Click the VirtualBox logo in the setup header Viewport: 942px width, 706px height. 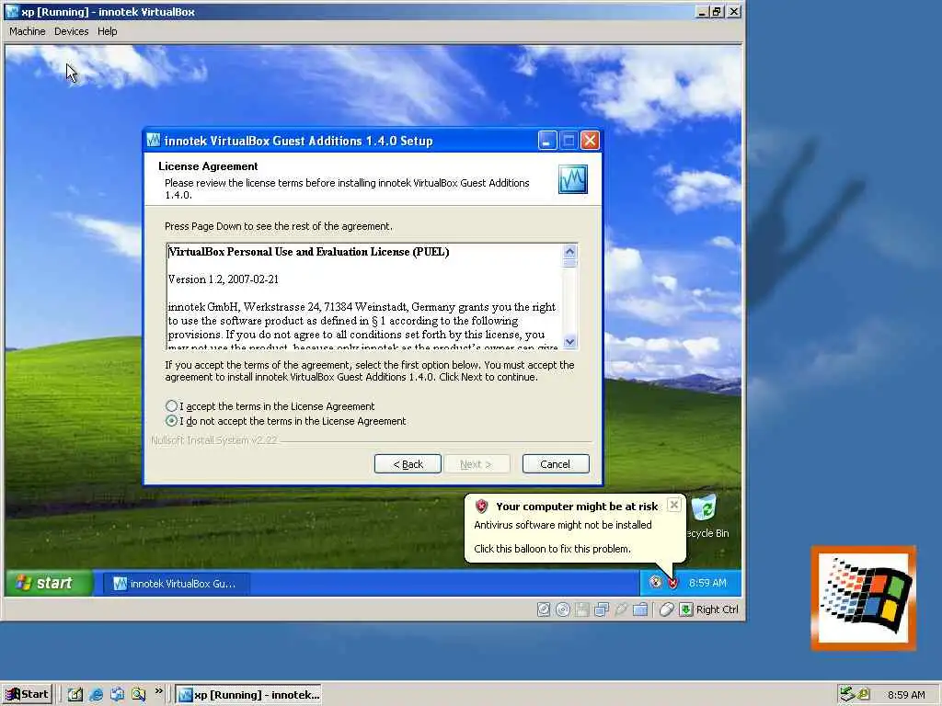click(572, 179)
